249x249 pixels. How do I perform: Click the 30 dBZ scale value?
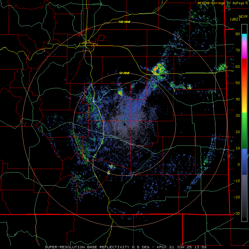click(x=238, y=115)
